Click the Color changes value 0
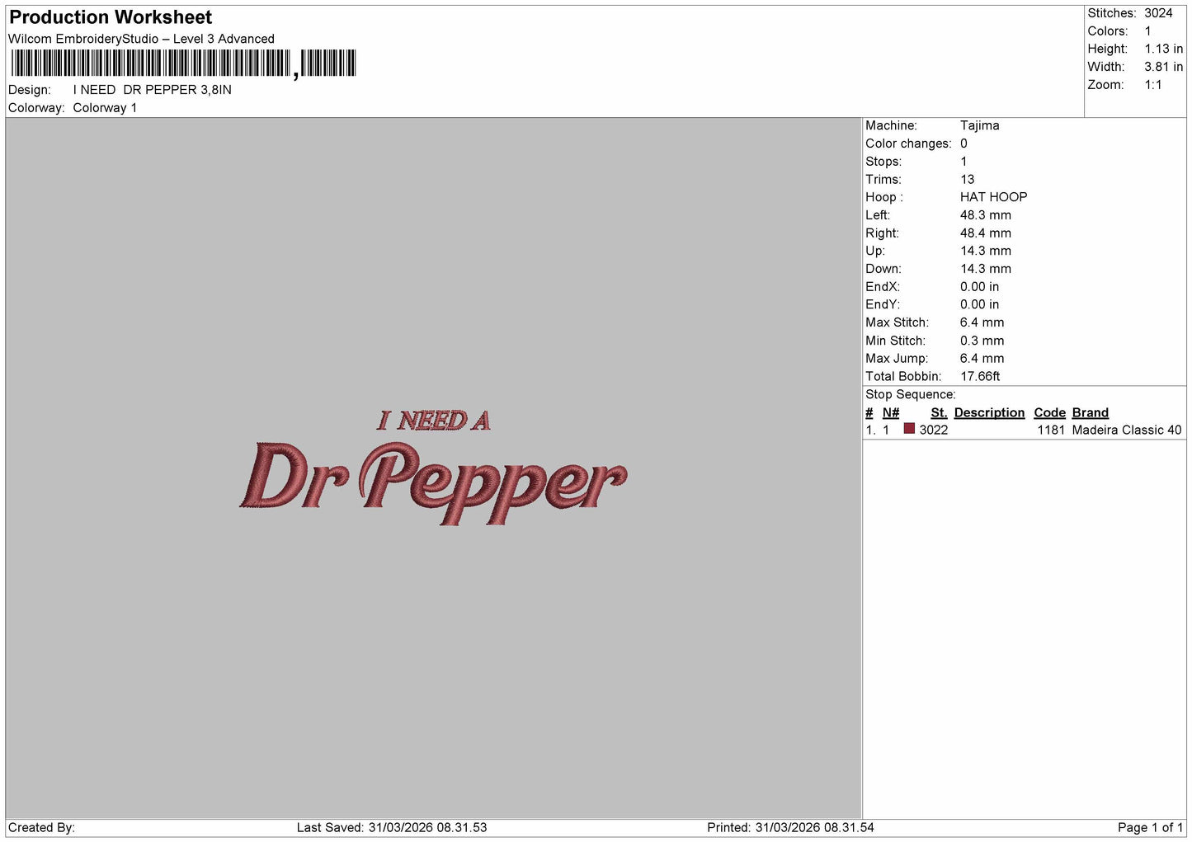 [x=963, y=143]
